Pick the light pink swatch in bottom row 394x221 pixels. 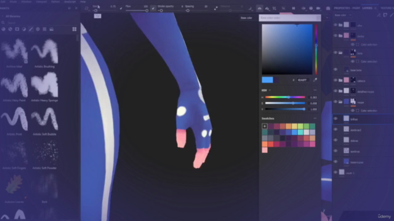point(265,150)
